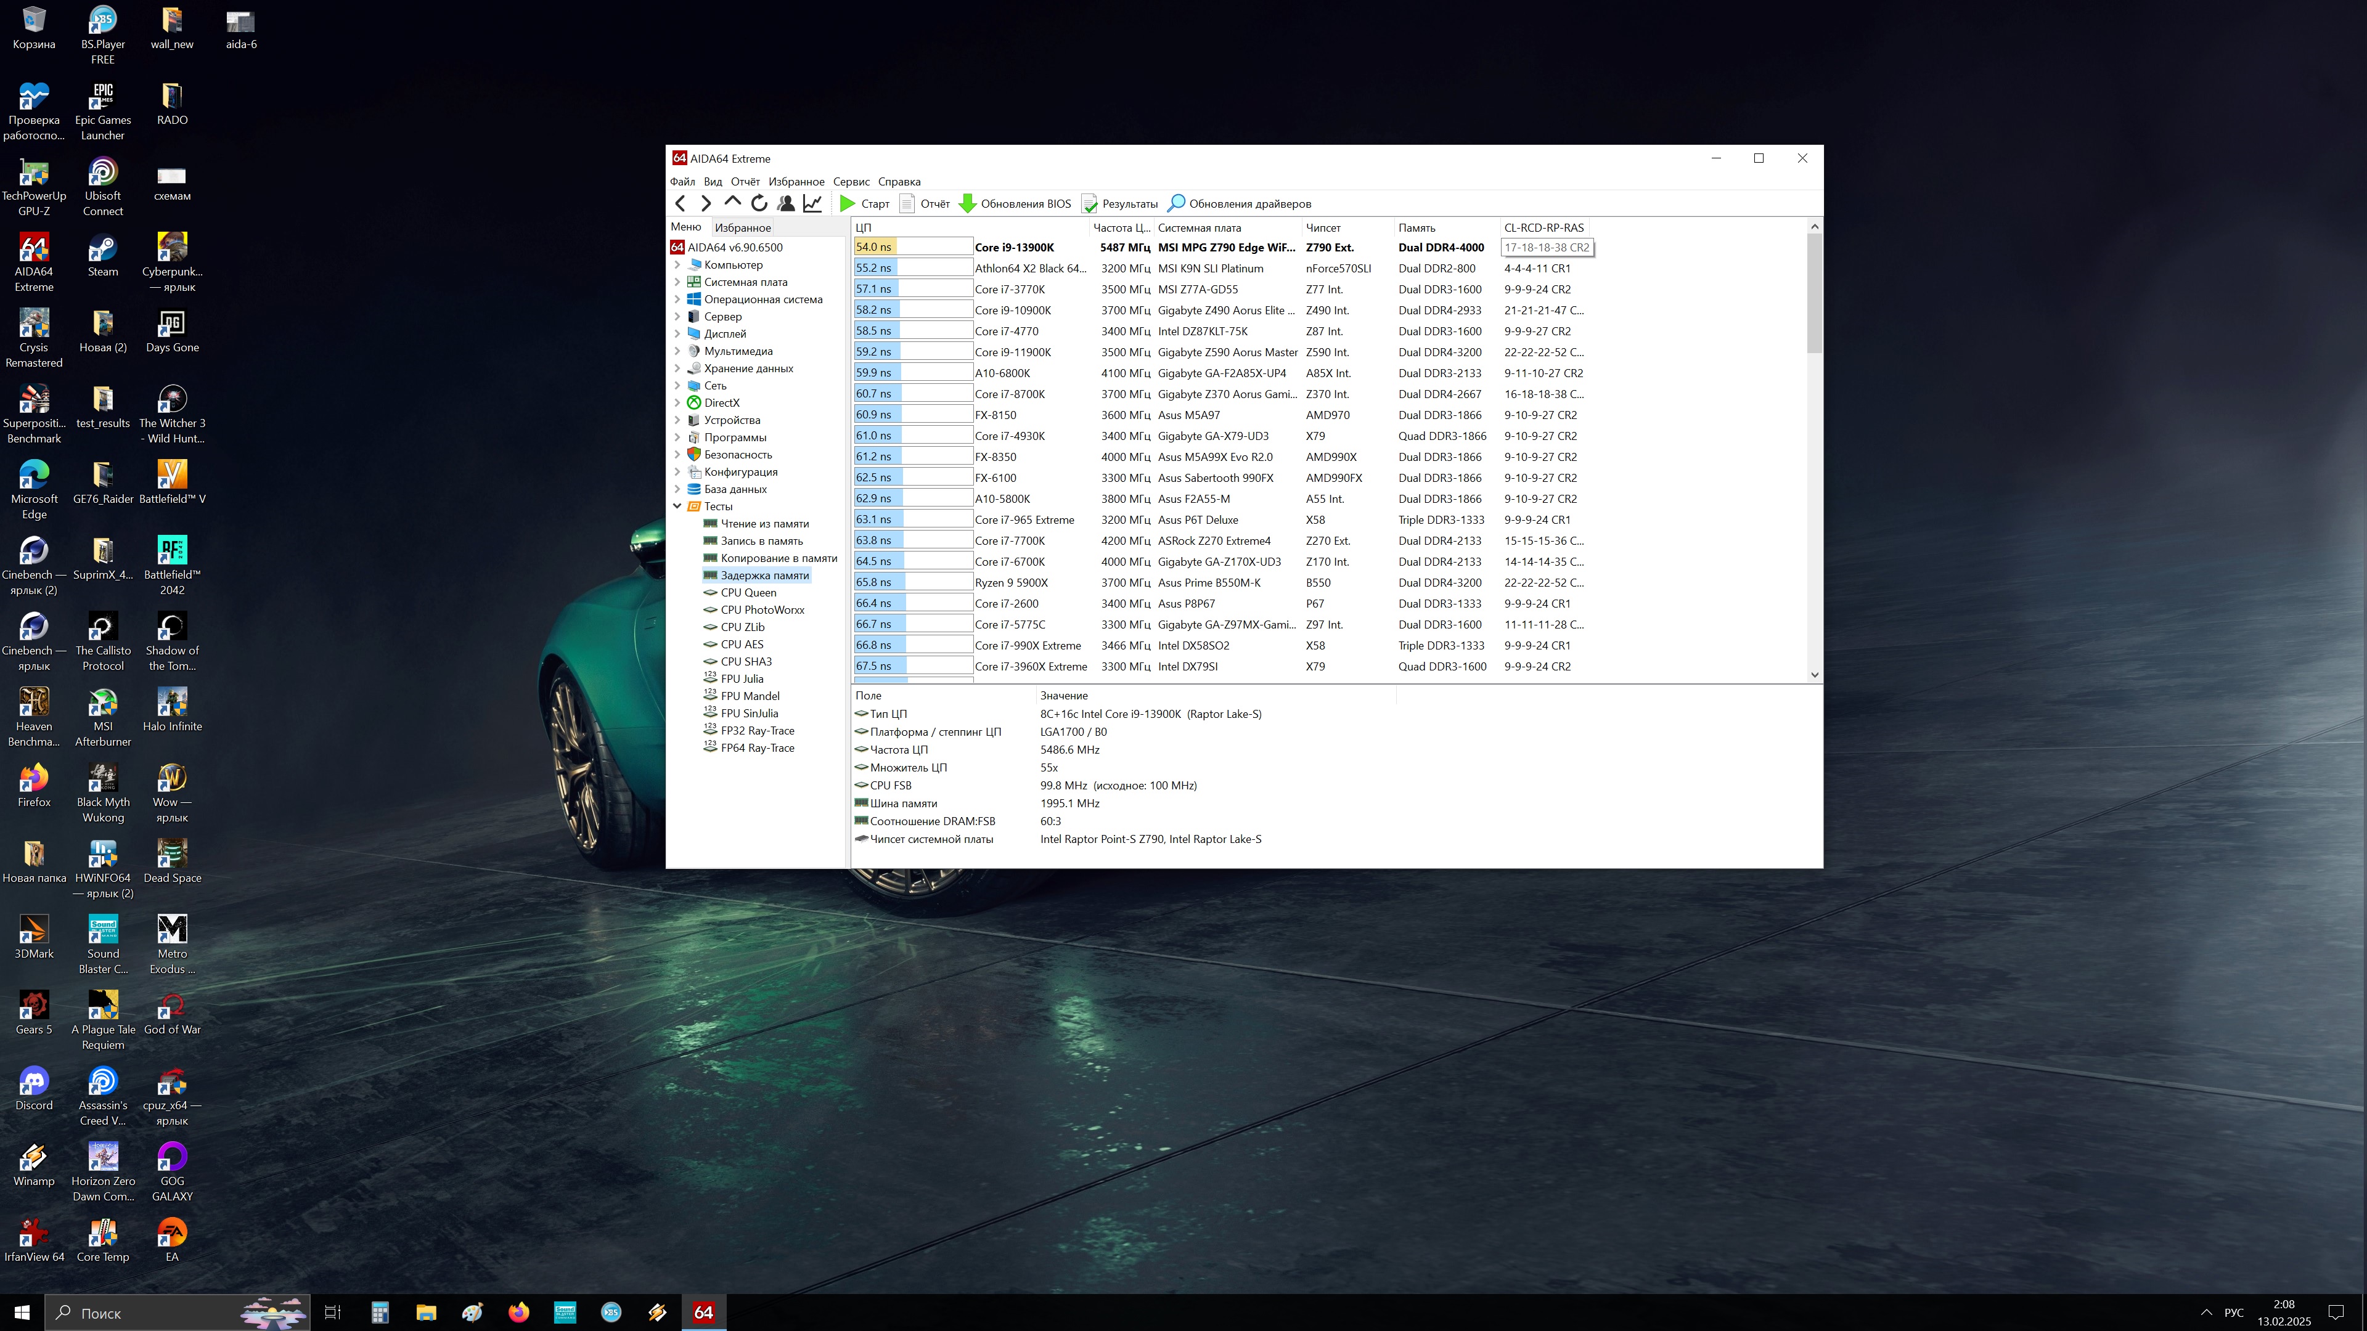Click the Back navigation arrow in toolbar
This screenshot has width=2367, height=1331.
point(680,204)
